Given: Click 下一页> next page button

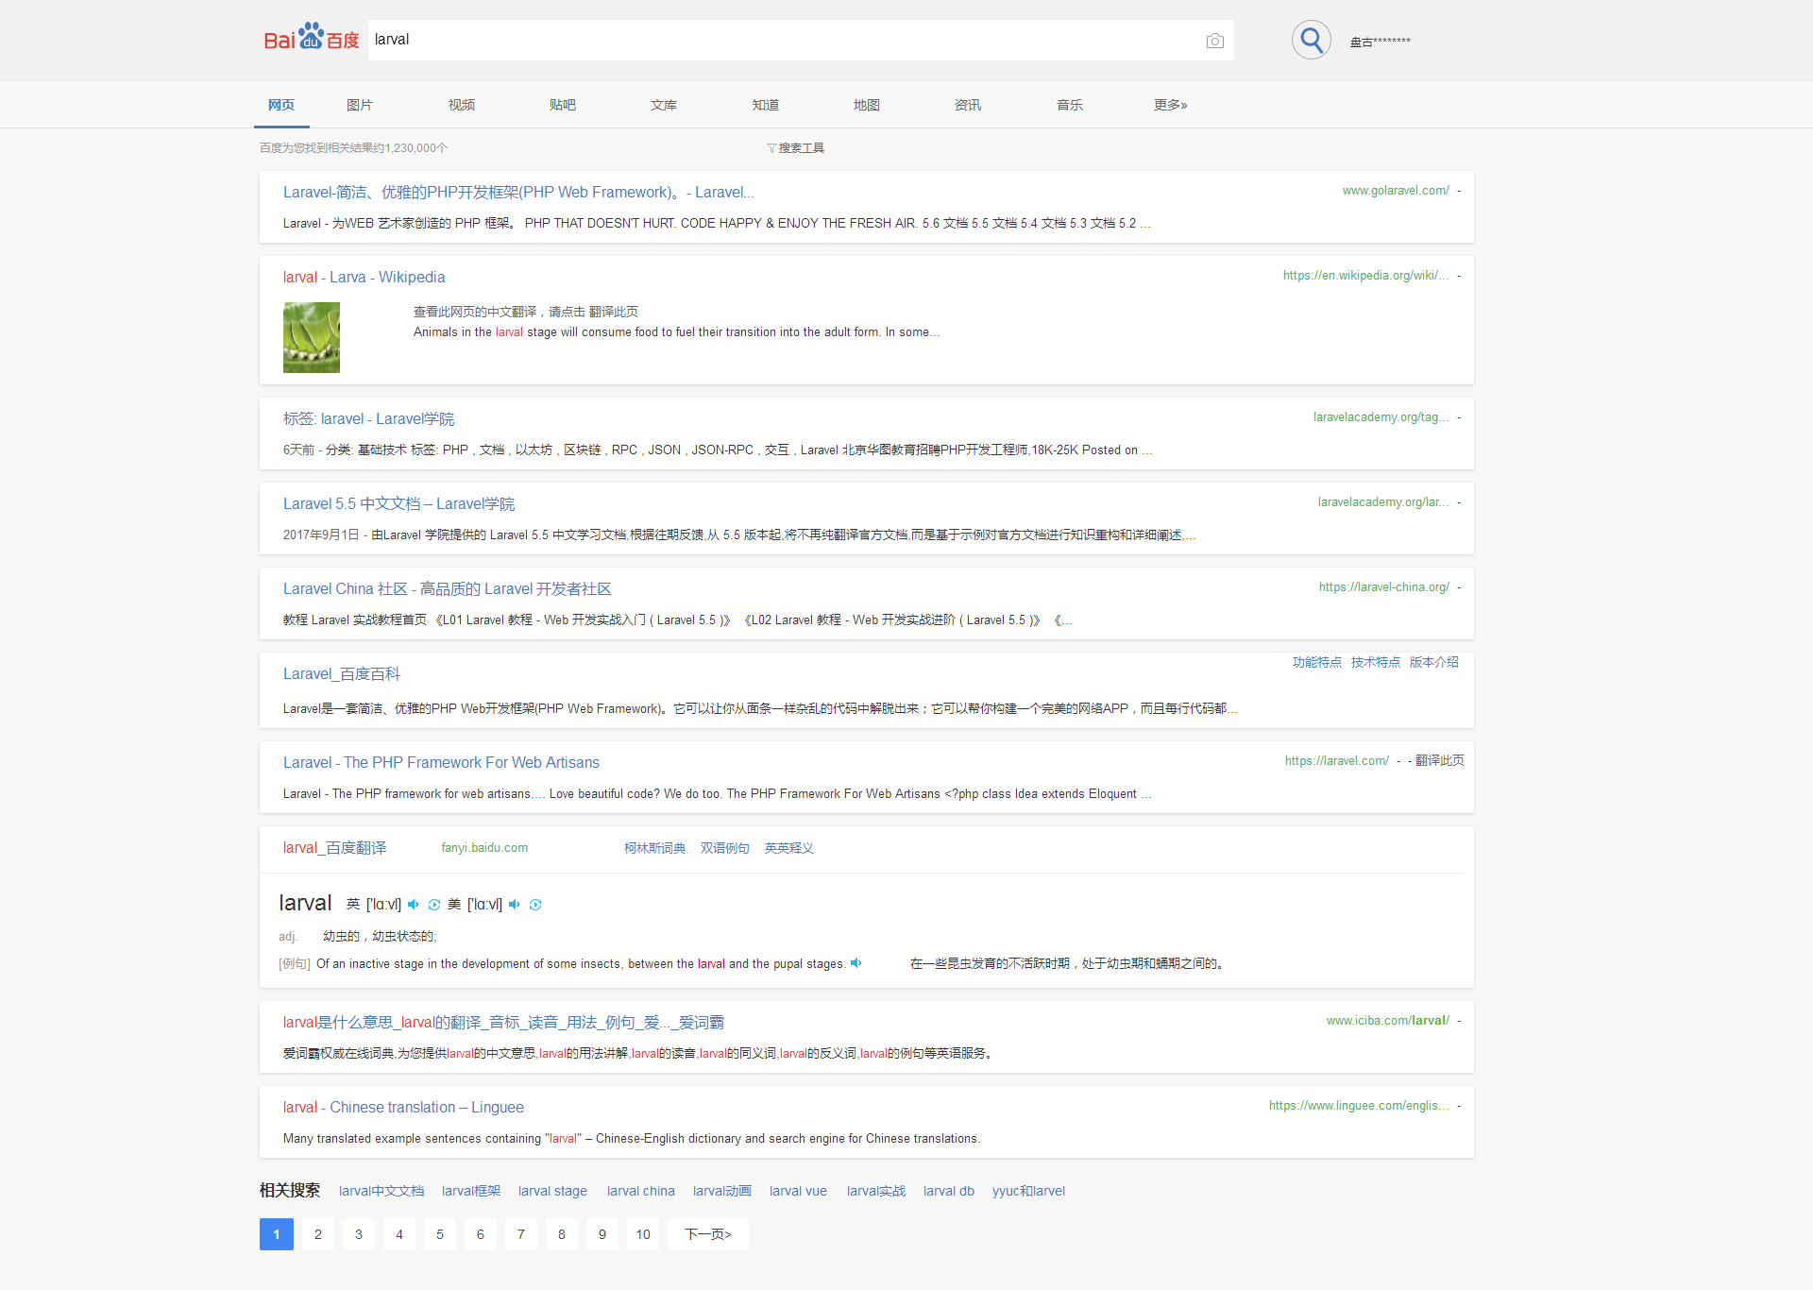Looking at the screenshot, I should pyautogui.click(x=708, y=1234).
